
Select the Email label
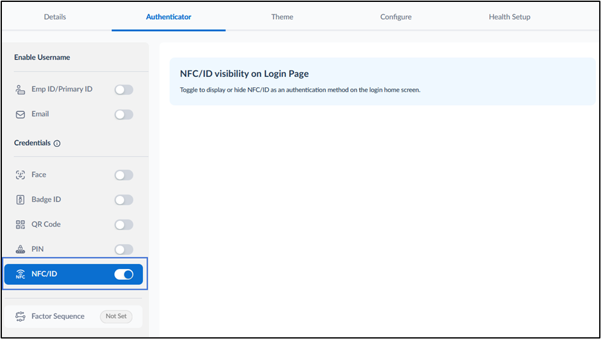[x=40, y=114]
